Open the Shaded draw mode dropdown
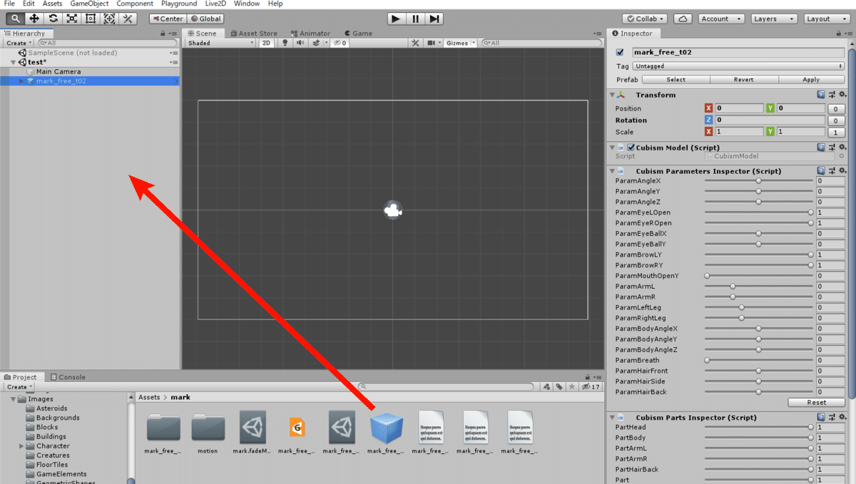856x484 pixels. pyautogui.click(x=220, y=43)
